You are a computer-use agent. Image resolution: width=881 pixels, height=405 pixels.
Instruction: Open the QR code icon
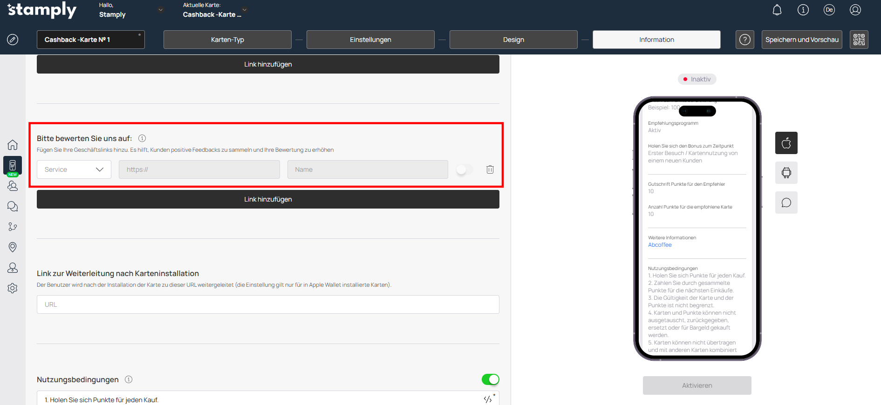coord(859,40)
